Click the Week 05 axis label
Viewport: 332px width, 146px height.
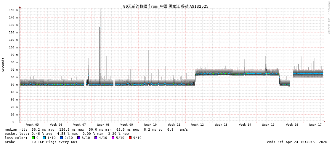coord(32,125)
